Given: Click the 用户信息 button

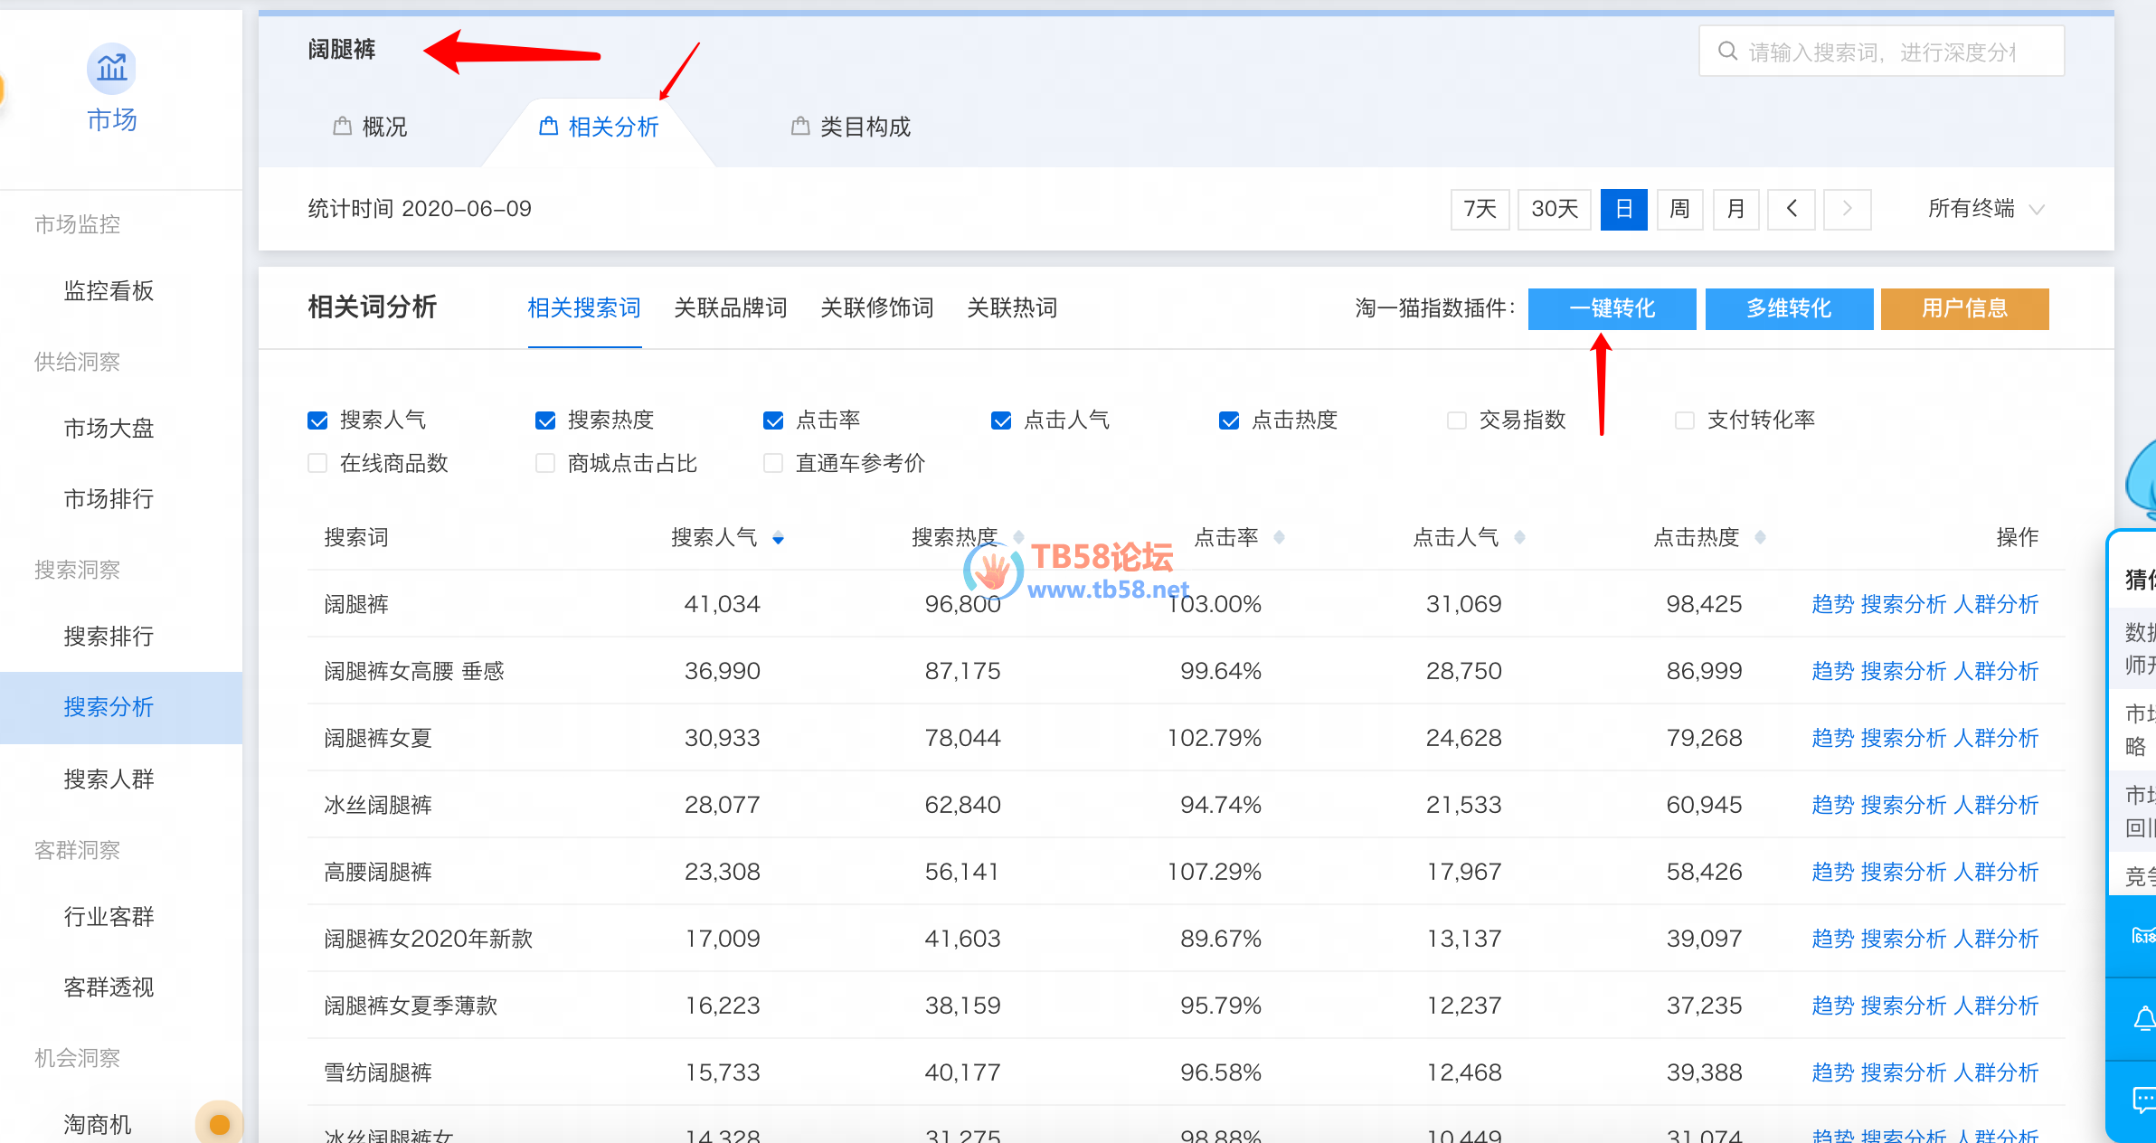Looking at the screenshot, I should pos(1964,309).
